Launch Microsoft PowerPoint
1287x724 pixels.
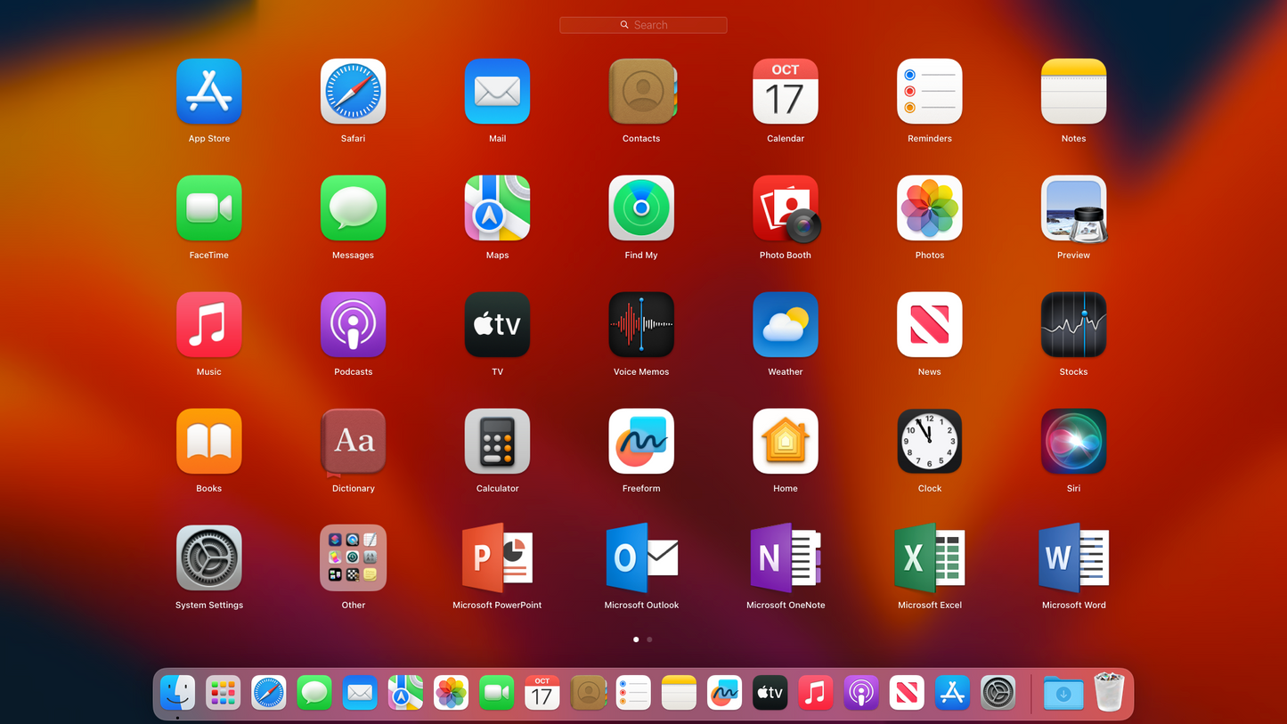pos(497,557)
